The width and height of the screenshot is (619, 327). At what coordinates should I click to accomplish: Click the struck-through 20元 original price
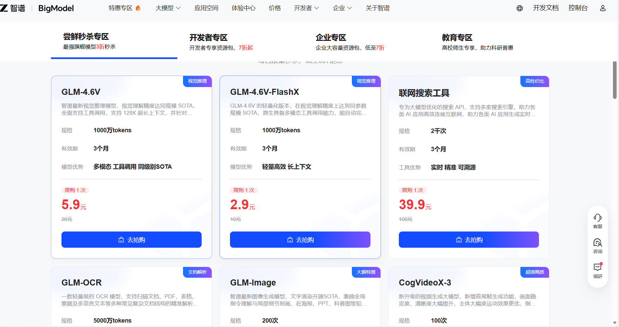tap(67, 219)
